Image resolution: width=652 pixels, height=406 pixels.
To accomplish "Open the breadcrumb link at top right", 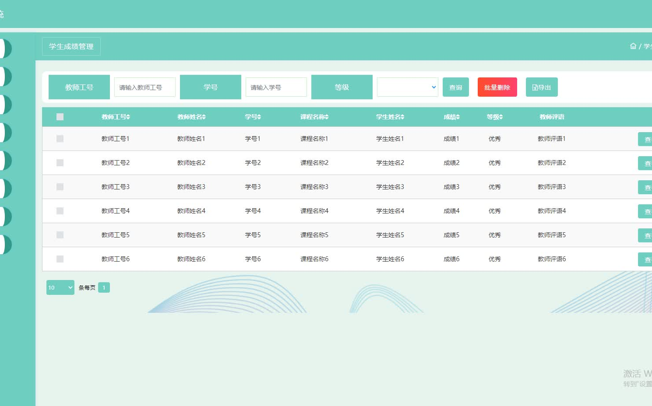I will coord(648,46).
